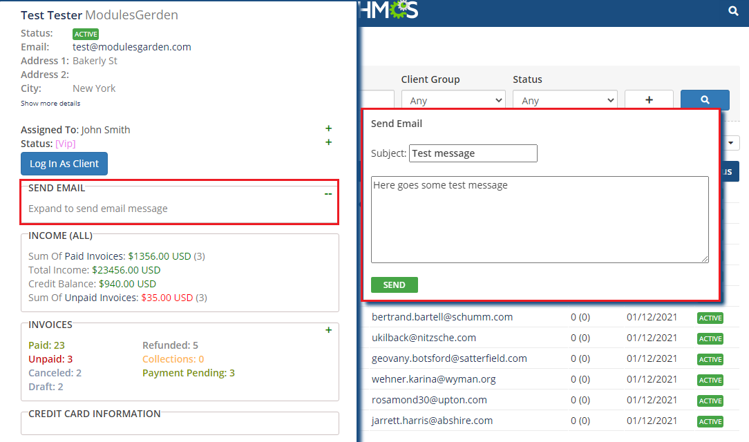Click Log In As Client button
This screenshot has height=442, width=749.
tap(64, 164)
